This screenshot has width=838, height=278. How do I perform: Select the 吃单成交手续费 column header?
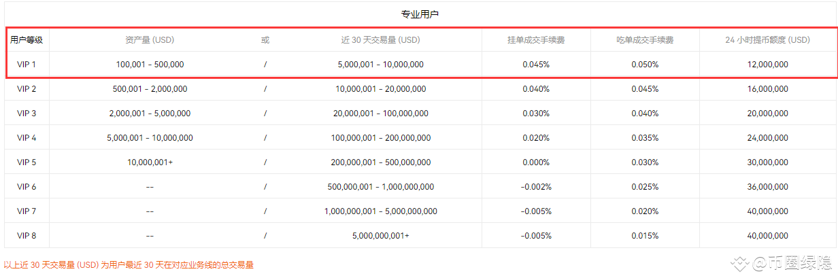click(x=645, y=40)
